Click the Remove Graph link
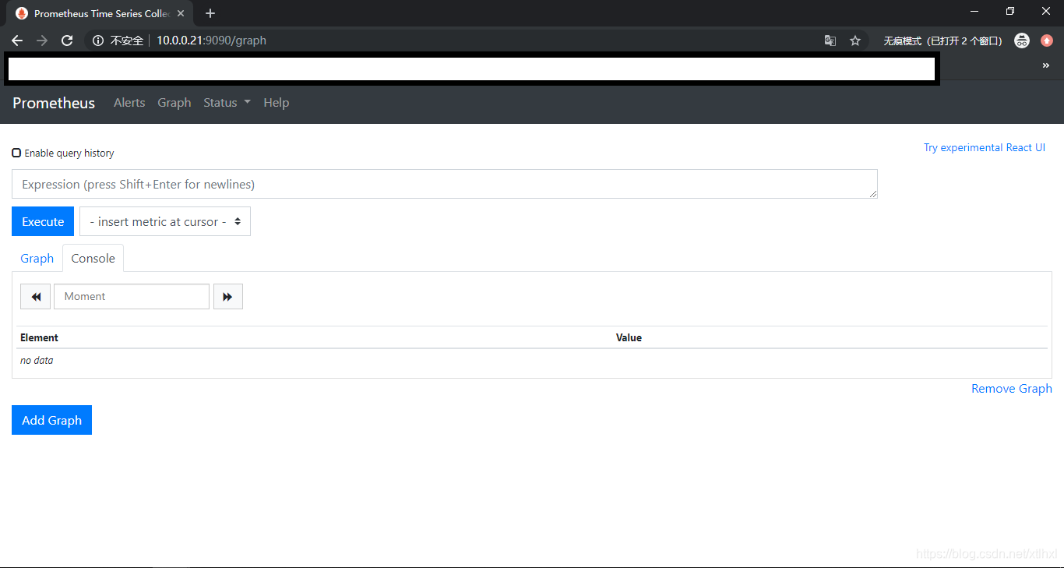This screenshot has height=568, width=1064. coord(1012,389)
